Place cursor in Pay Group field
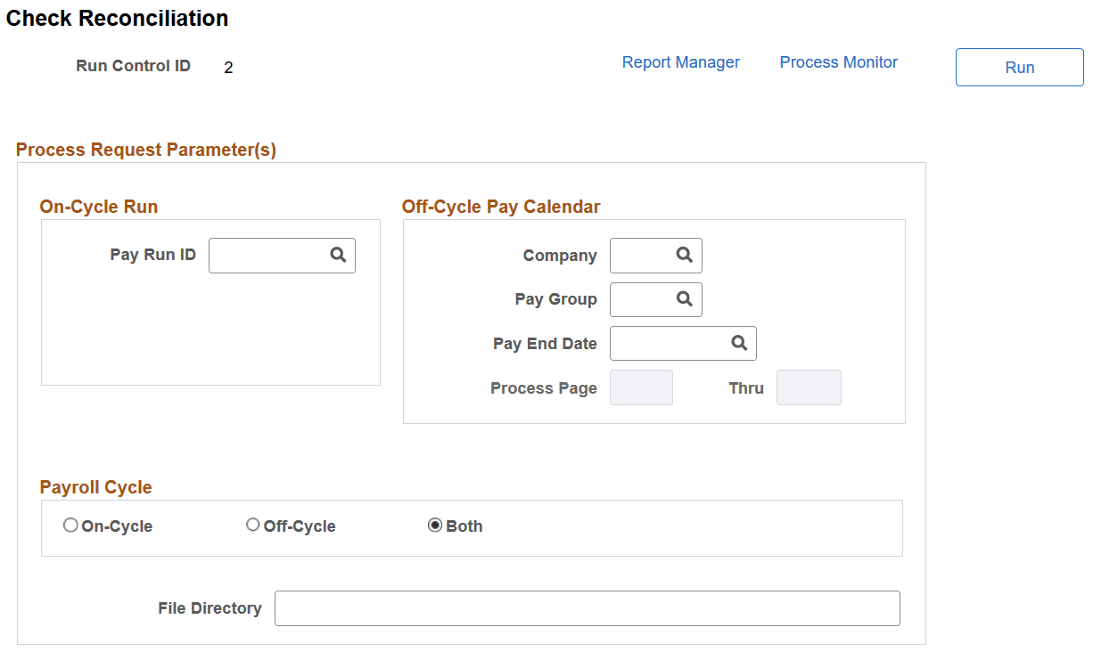Viewport: 1093px width, 652px height. (x=640, y=299)
